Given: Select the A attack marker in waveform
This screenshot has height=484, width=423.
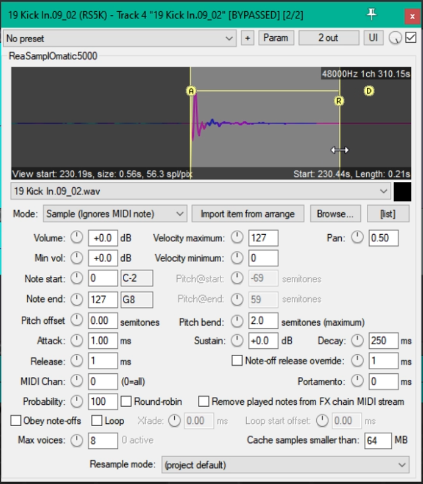Looking at the screenshot, I should tap(191, 91).
